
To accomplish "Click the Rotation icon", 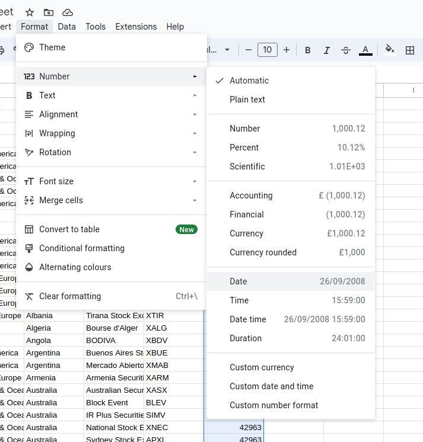I will pyautogui.click(x=29, y=152).
